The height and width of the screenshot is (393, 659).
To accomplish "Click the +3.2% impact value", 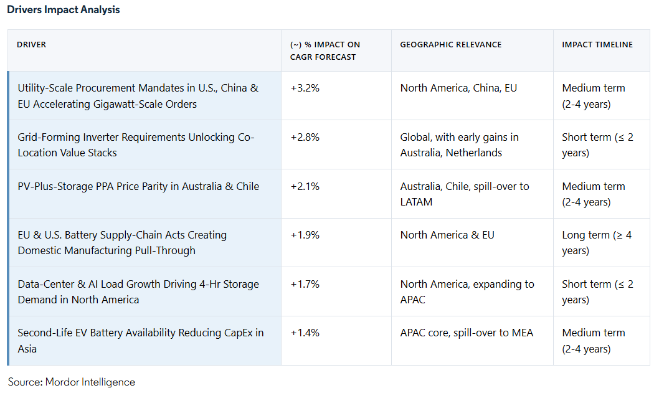I will pos(305,88).
